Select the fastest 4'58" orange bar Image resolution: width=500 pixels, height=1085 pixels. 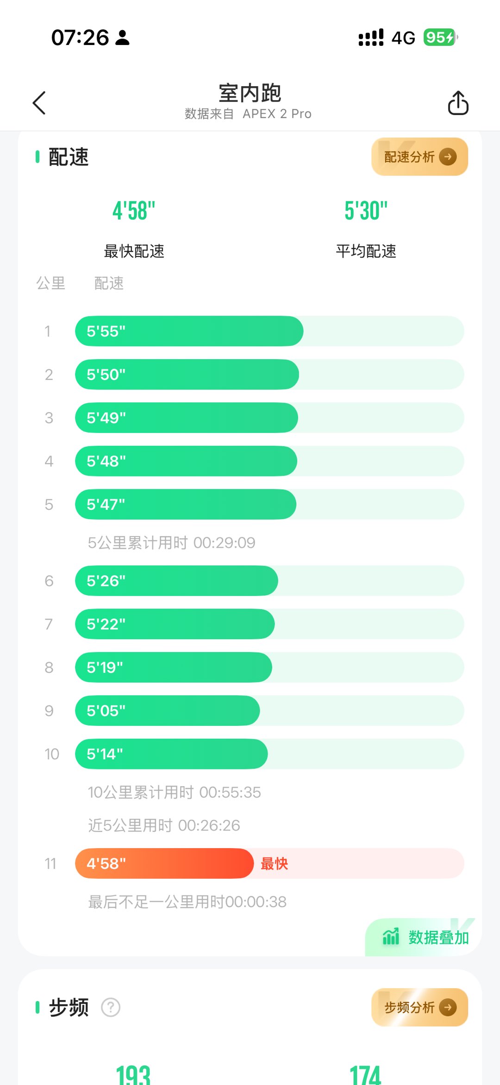point(164,863)
